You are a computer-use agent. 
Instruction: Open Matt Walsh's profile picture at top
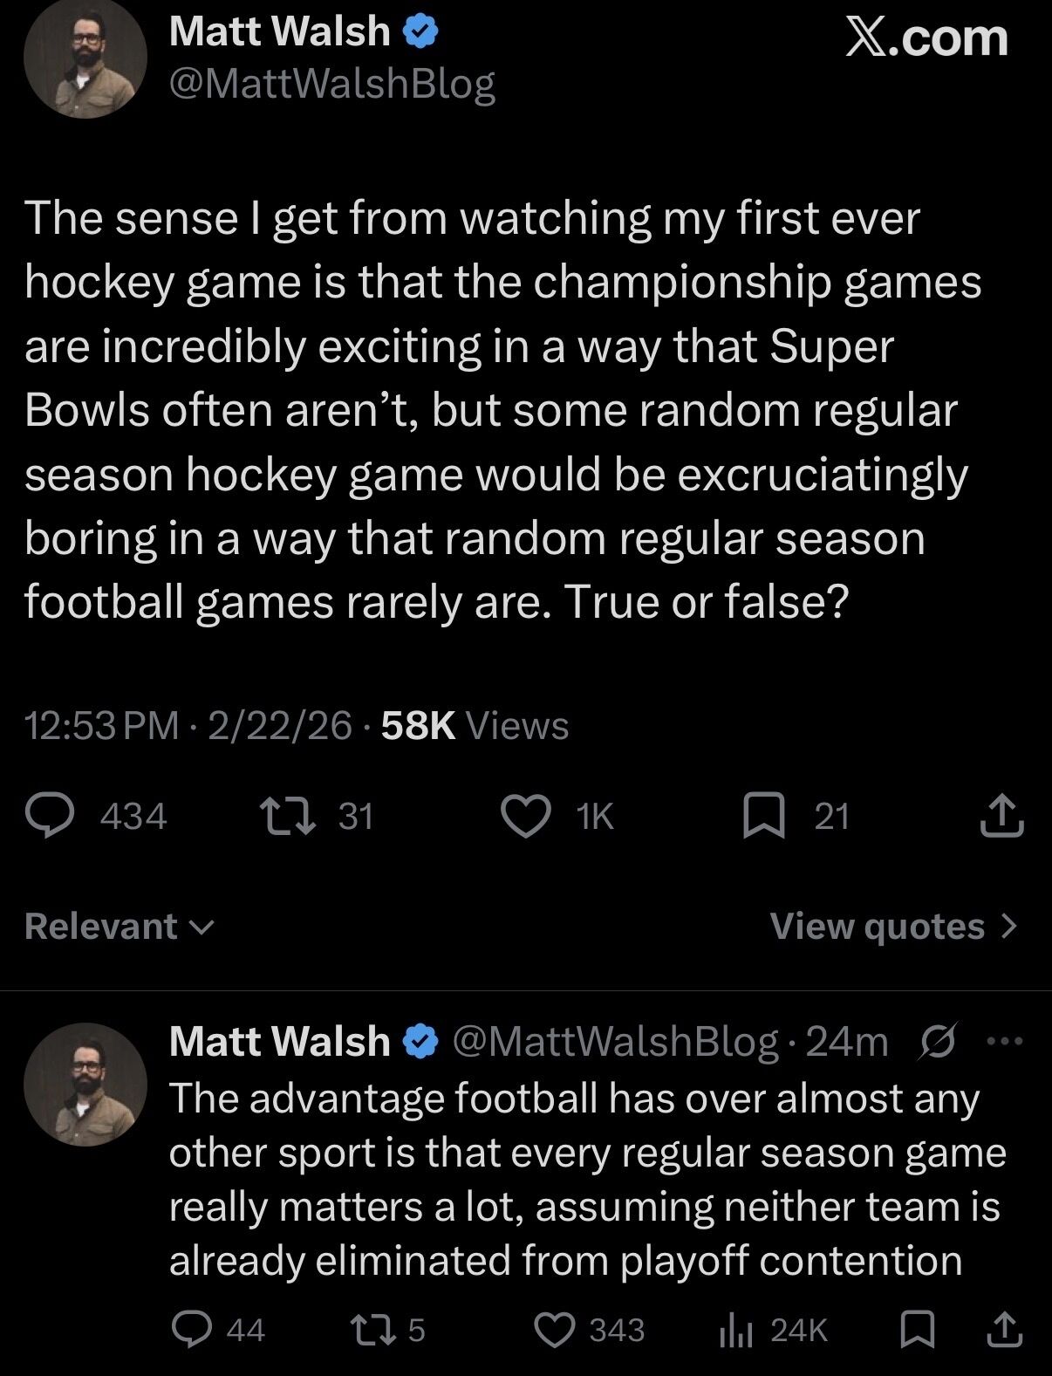pyautogui.click(x=85, y=57)
